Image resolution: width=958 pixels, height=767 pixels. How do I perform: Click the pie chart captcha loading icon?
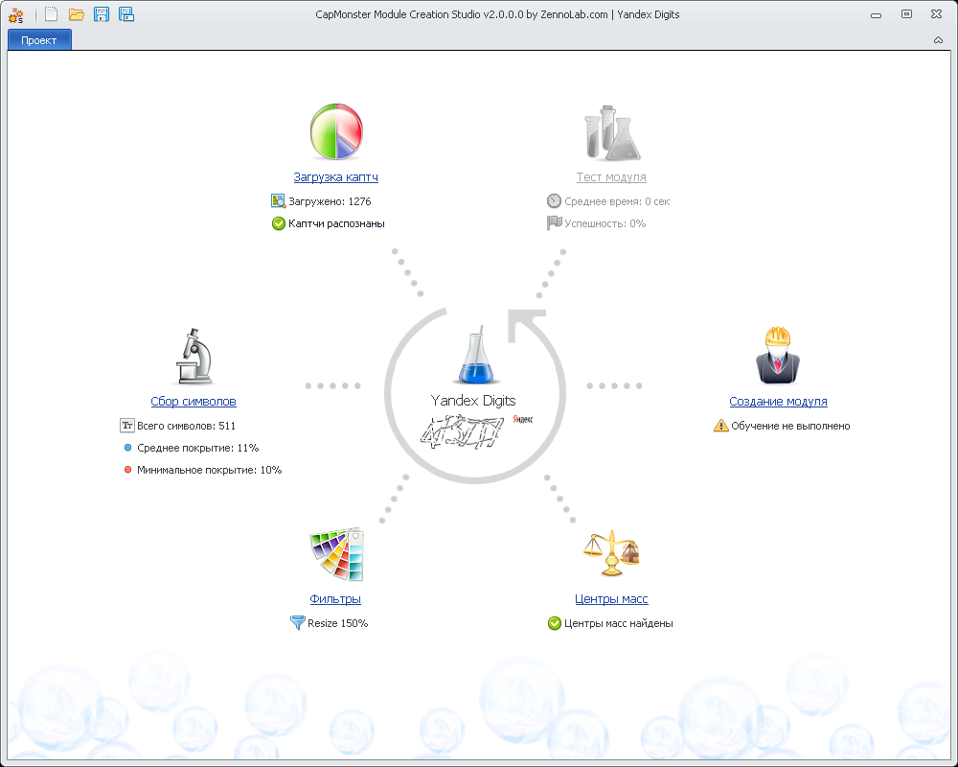(x=336, y=131)
